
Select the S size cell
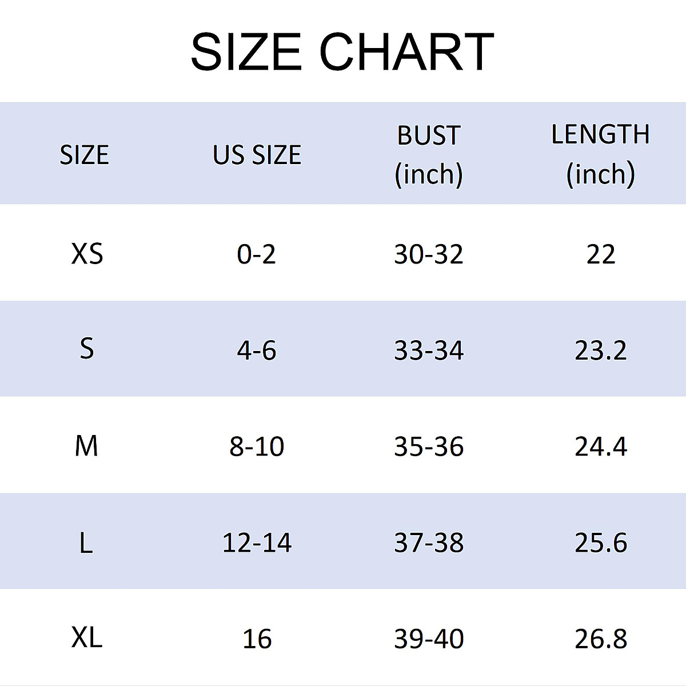pyautogui.click(x=86, y=349)
